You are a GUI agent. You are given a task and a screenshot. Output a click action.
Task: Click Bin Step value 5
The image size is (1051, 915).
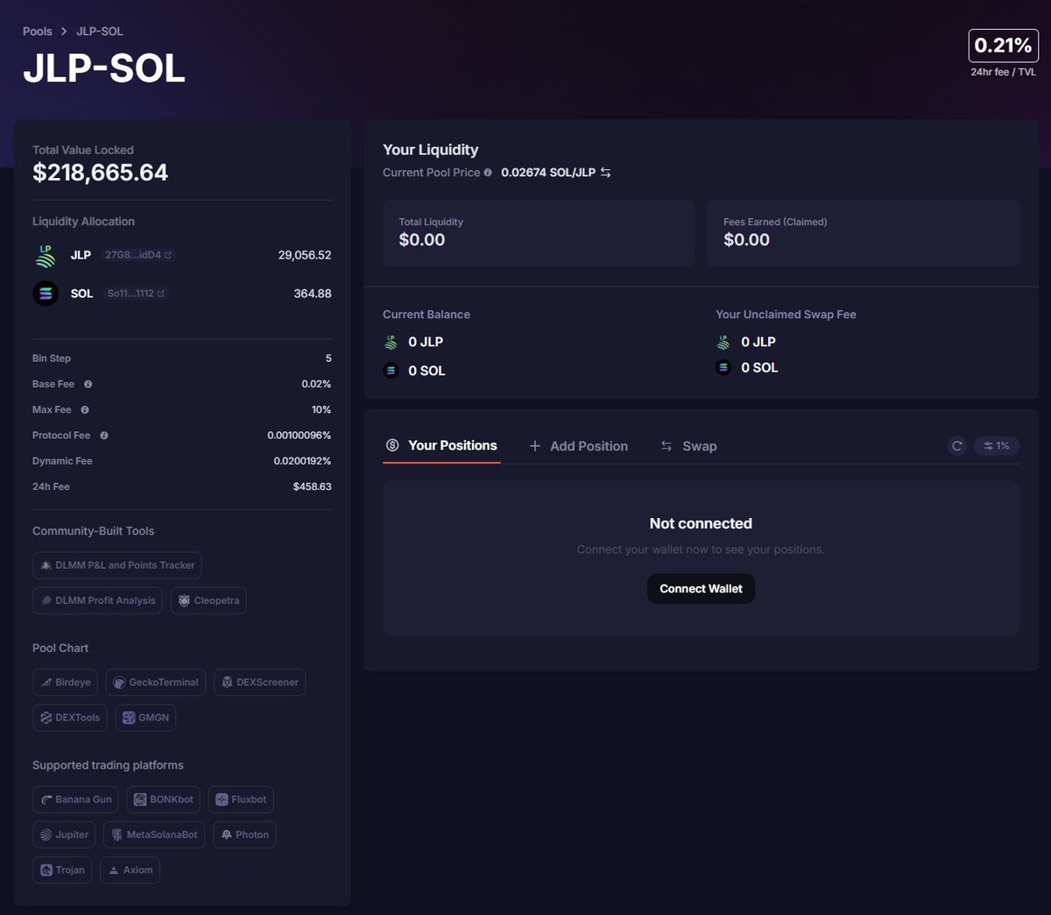(328, 358)
